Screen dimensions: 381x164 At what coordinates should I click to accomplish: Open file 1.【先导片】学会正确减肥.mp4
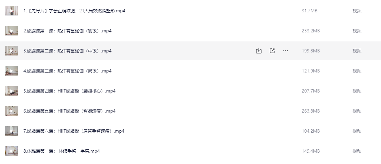pyautogui.click(x=74, y=11)
